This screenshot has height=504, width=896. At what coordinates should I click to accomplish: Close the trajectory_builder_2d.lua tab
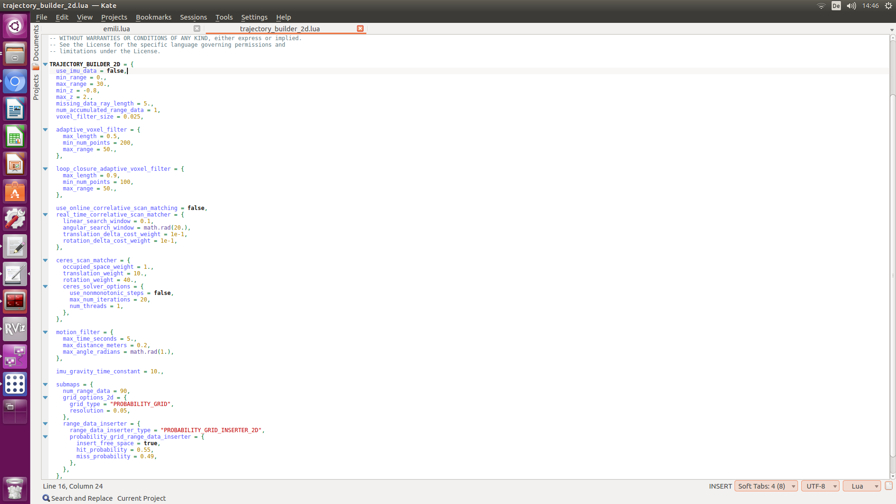point(360,28)
